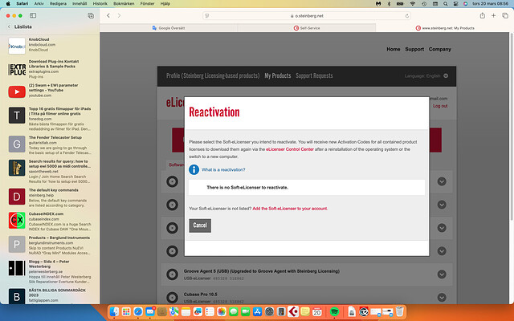Click the reload page icon in address bar
The width and height of the screenshot is (514, 321).
(407, 16)
